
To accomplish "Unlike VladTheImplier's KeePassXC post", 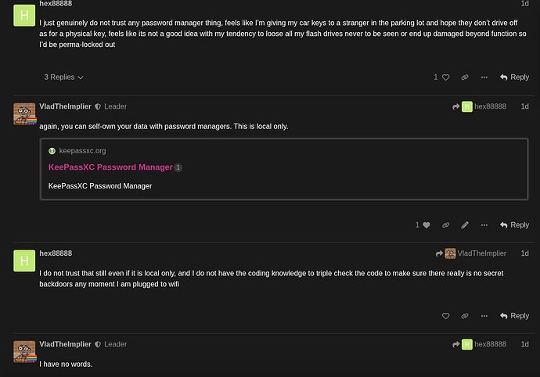I will pos(427,225).
